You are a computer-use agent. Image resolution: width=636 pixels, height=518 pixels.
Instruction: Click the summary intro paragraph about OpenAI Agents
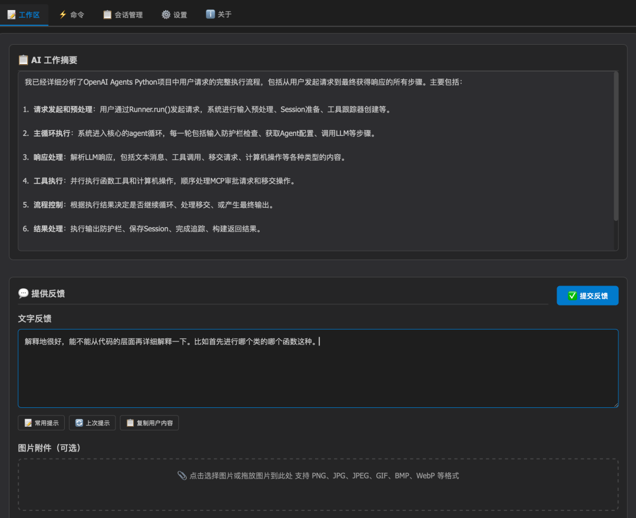[243, 82]
